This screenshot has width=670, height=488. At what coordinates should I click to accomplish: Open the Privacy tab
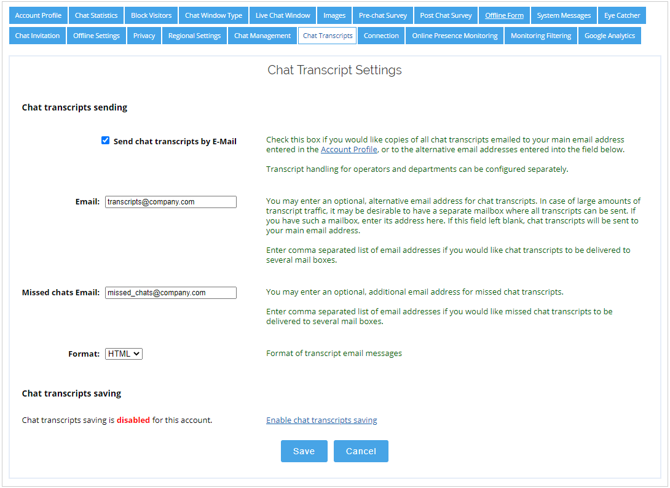(144, 36)
